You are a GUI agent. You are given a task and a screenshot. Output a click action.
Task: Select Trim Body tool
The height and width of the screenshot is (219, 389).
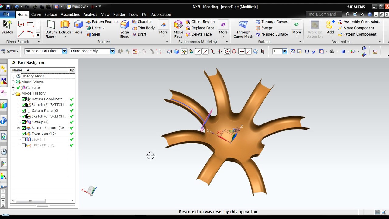coord(143,28)
